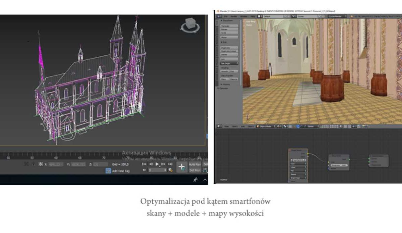This screenshot has height=233, width=402.
Task: Click the large Set Keys plus icon
Action: click(182, 167)
